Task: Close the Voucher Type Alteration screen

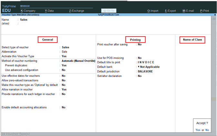Action: click(215, 15)
